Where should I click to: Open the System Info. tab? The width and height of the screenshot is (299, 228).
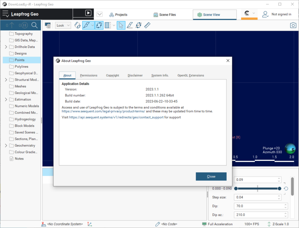point(160,75)
